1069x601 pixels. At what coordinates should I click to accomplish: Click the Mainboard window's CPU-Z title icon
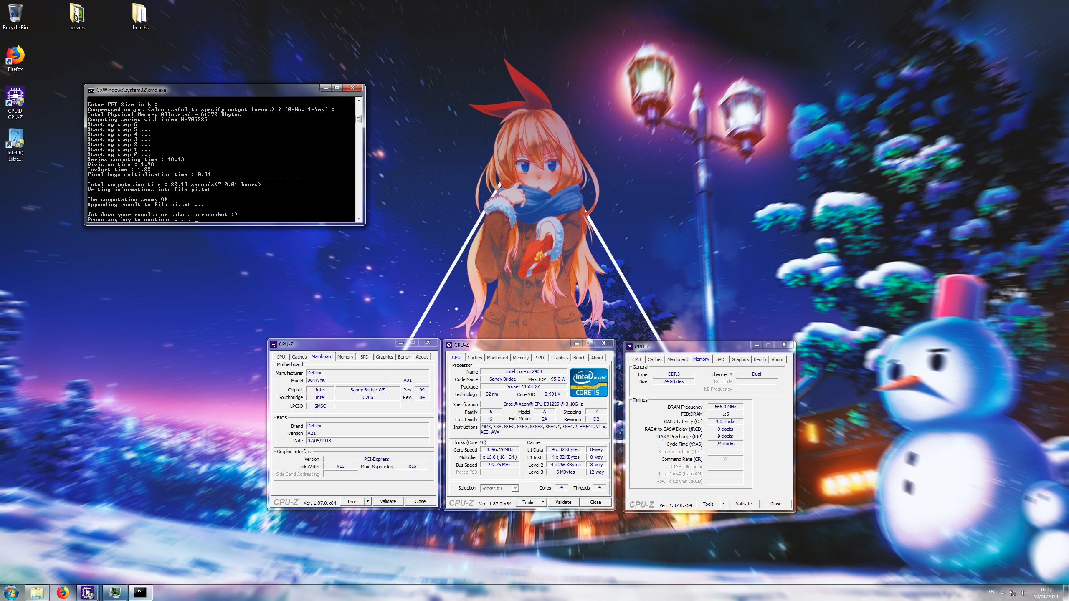[274, 344]
